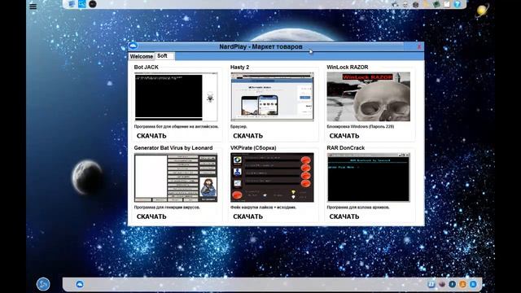Screen dimensions: 521x293
Task: Click the cloud icon in the NardPlay title bar
Action: 133,46
